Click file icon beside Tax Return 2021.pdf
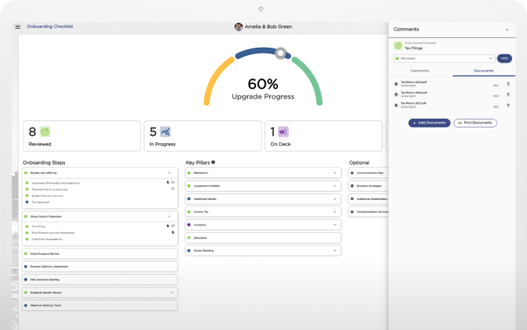This screenshot has width=527, height=330. click(x=396, y=105)
